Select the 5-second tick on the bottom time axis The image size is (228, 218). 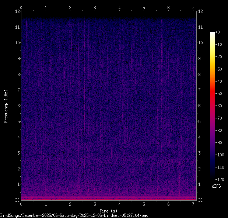[144, 204]
